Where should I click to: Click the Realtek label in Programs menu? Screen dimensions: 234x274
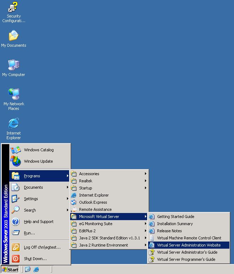pyautogui.click(x=86, y=181)
